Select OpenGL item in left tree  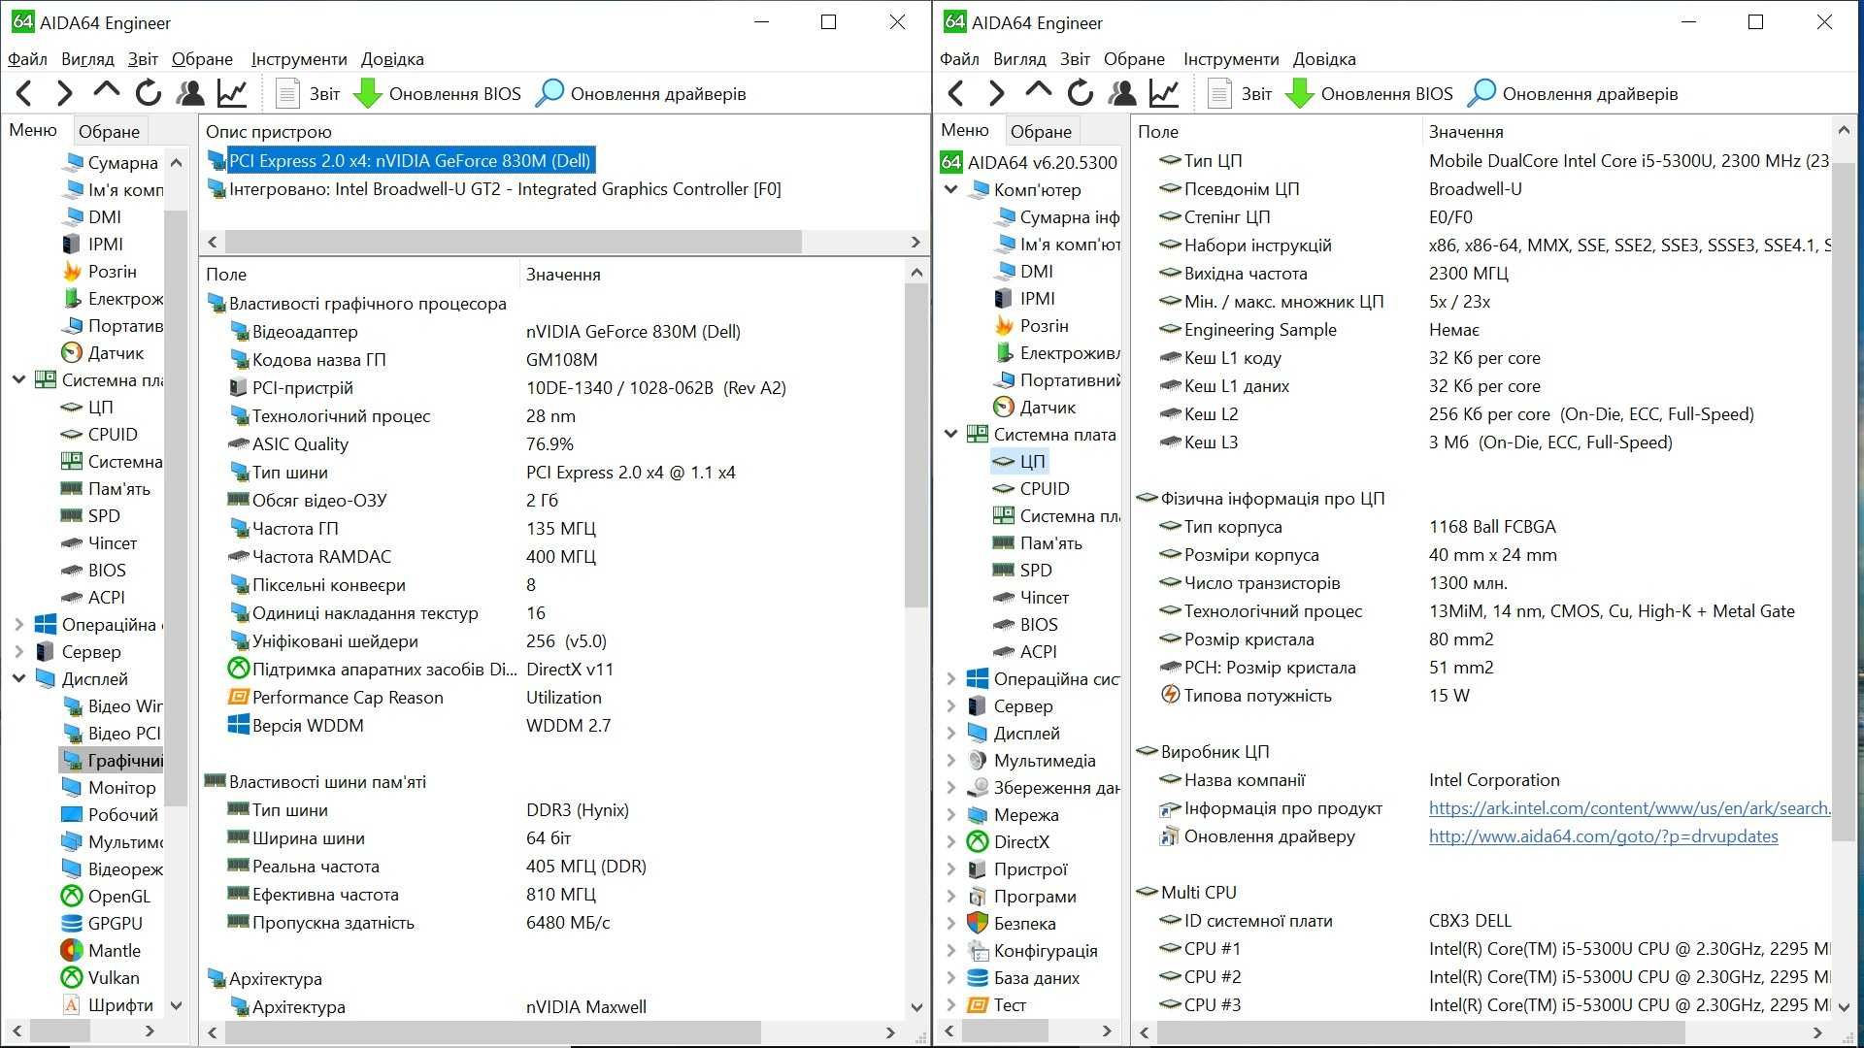click(118, 896)
